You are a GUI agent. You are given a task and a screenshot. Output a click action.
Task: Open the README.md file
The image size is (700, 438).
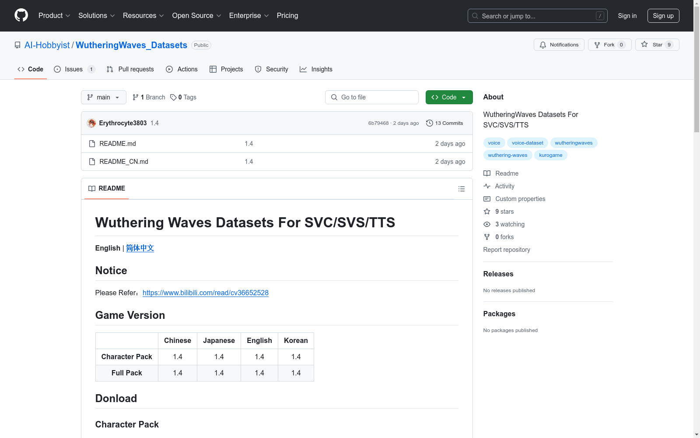(118, 144)
